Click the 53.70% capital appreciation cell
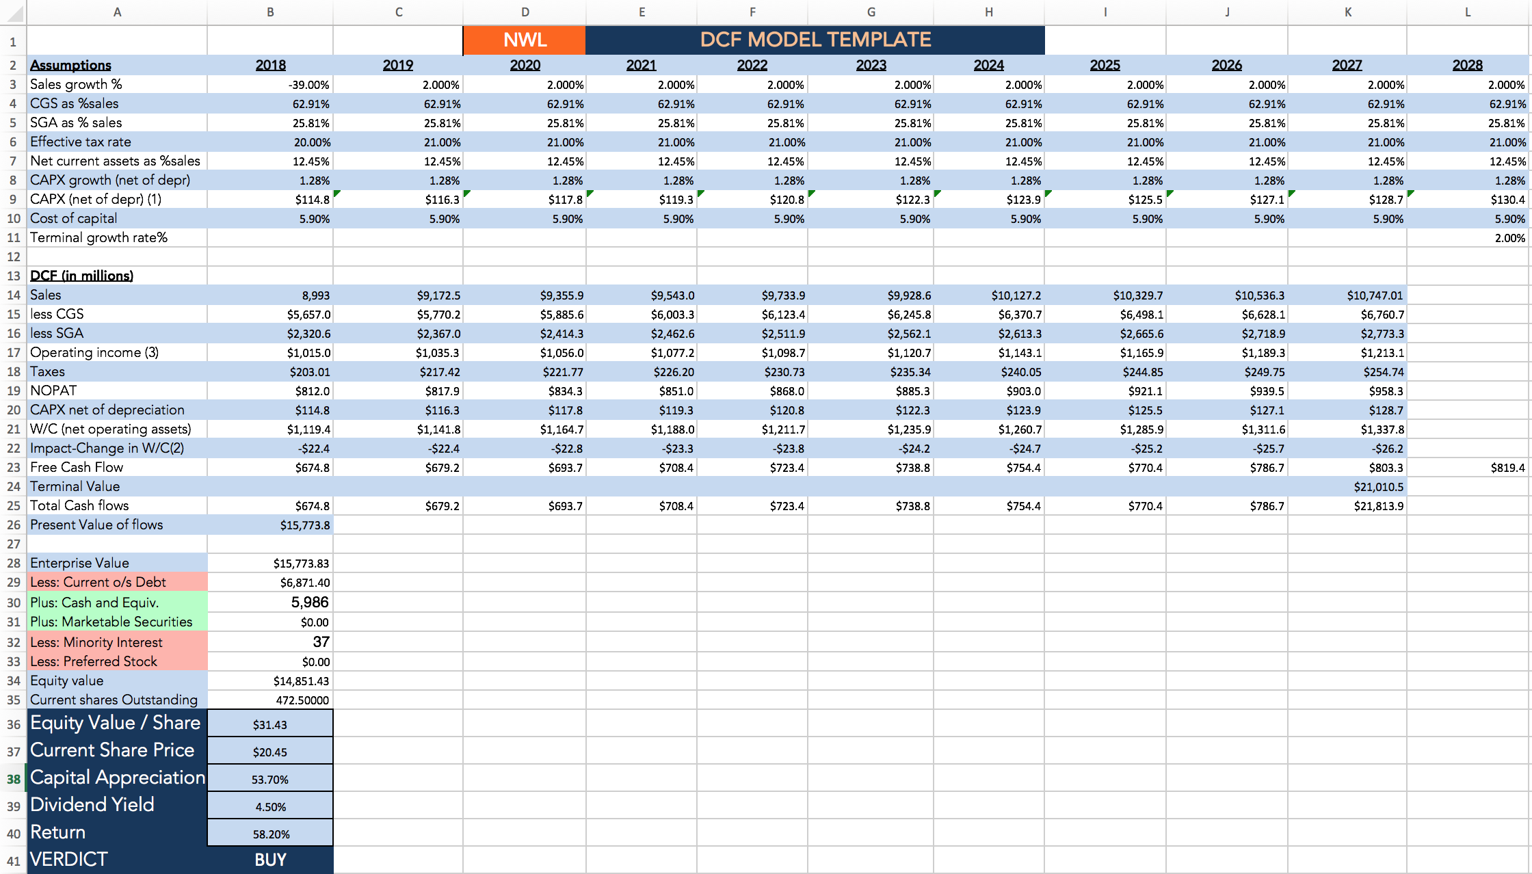 270,779
